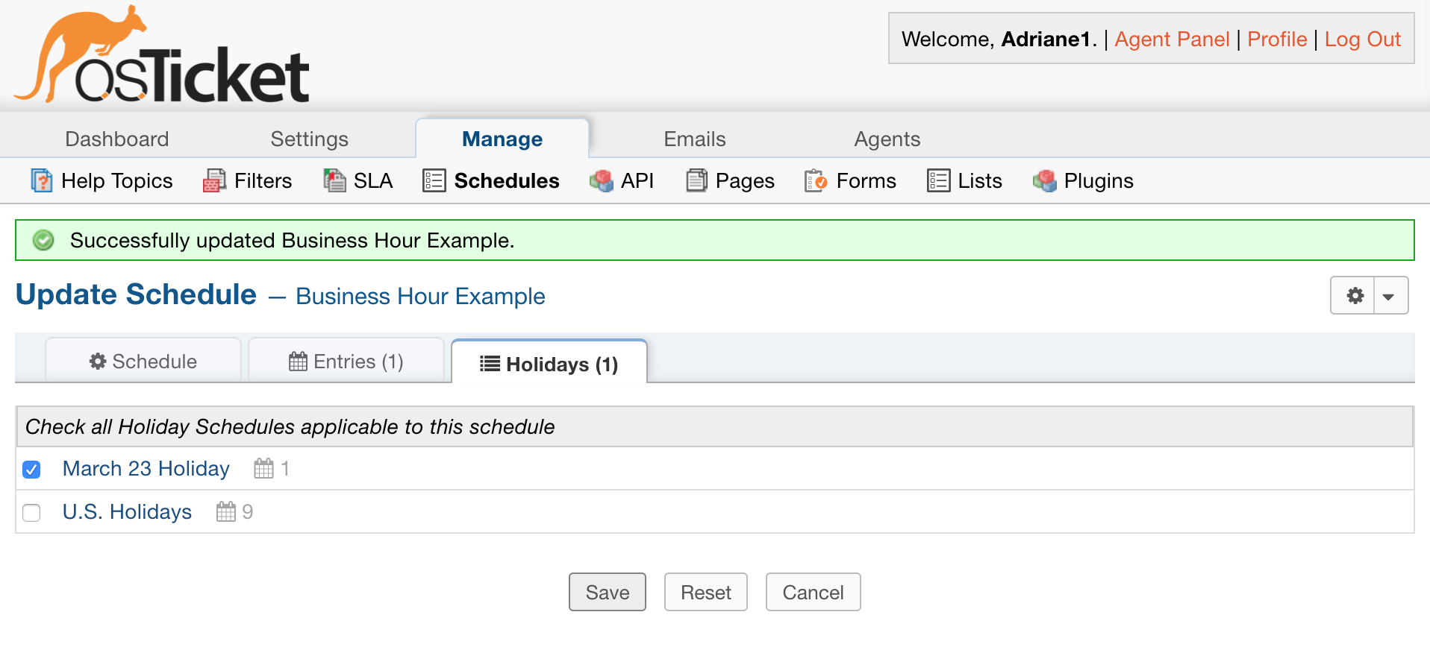Open Schedules menu item
The image size is (1430, 653).
tap(491, 180)
